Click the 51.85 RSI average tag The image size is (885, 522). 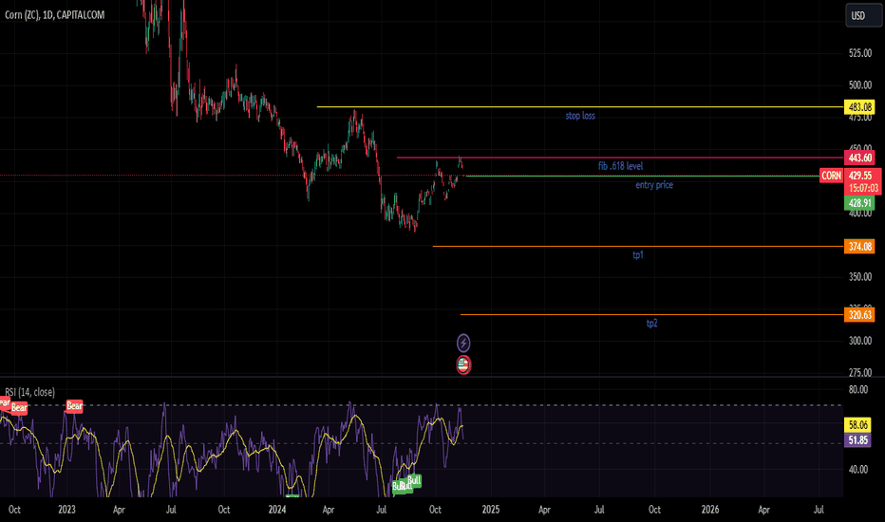(x=857, y=439)
